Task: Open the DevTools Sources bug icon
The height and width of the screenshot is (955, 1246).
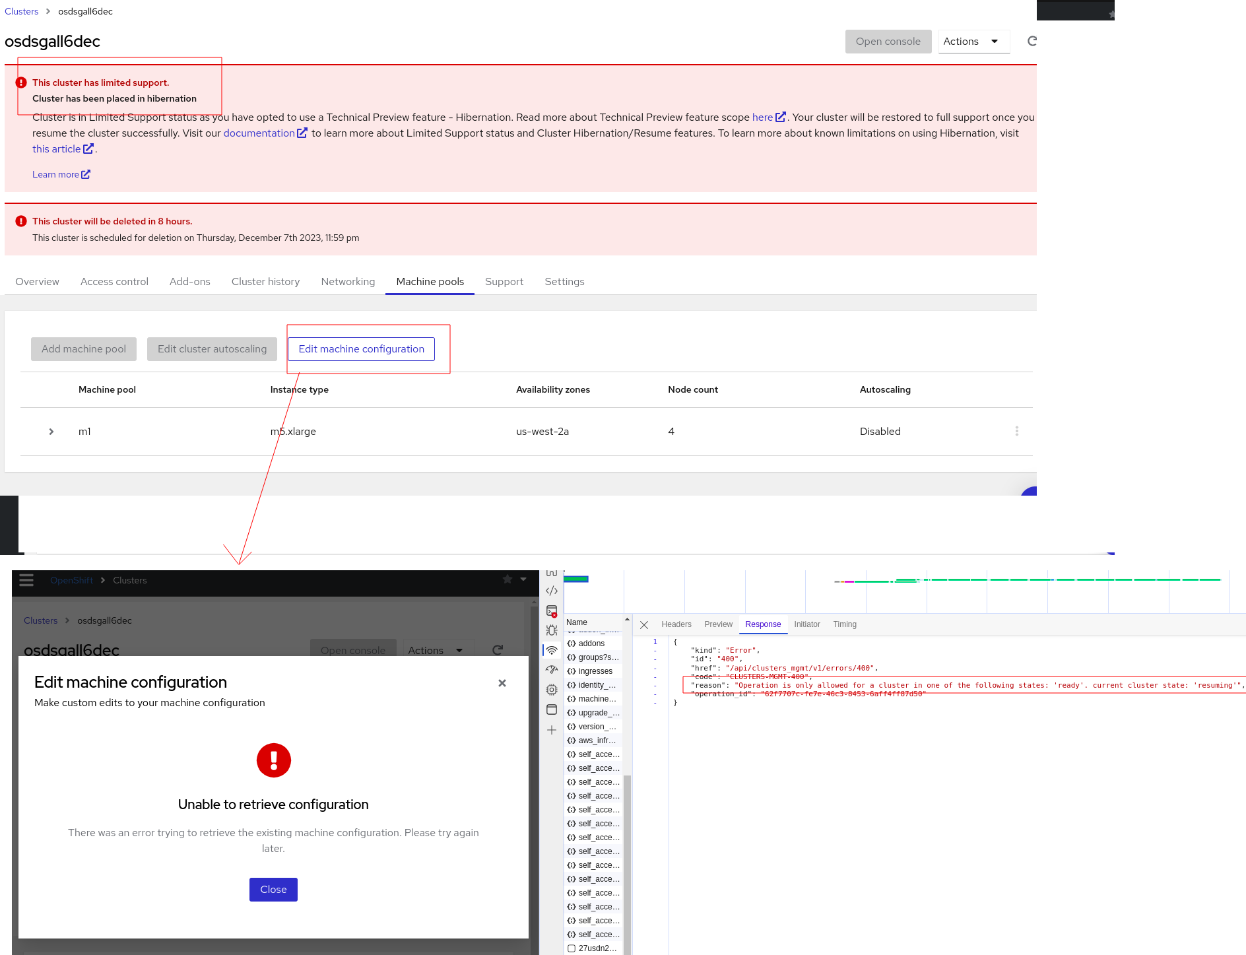Action: pyautogui.click(x=552, y=630)
